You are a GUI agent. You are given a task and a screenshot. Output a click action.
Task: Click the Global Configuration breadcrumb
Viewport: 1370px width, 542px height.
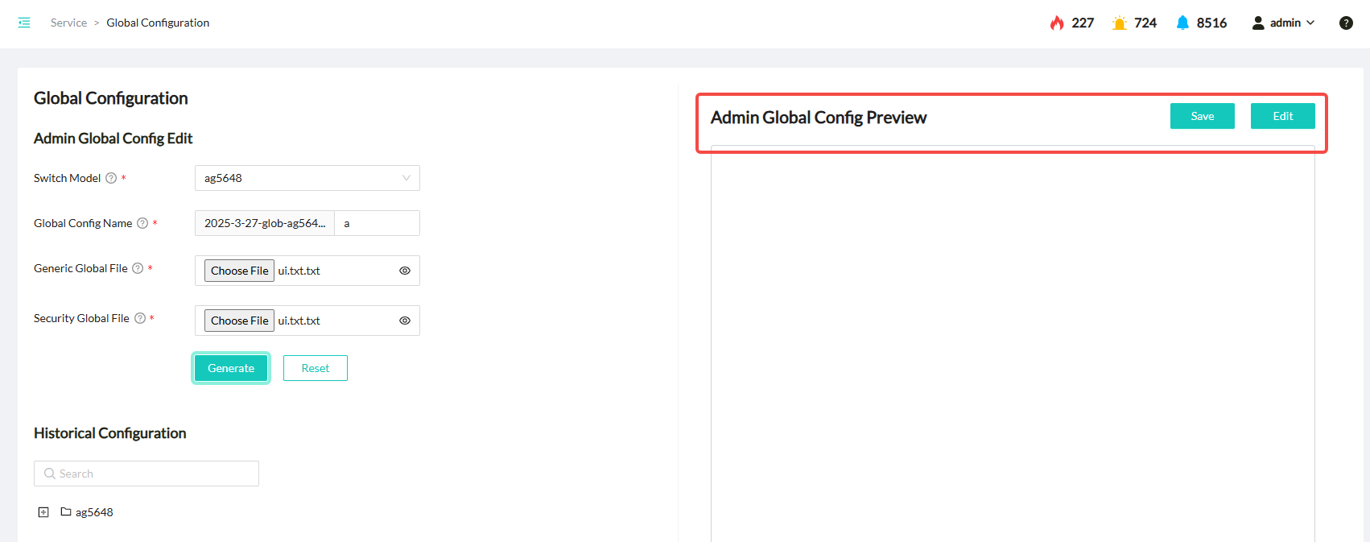[158, 23]
